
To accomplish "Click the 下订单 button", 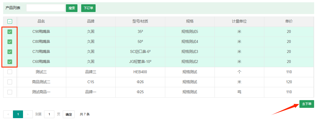I will click(88, 8).
